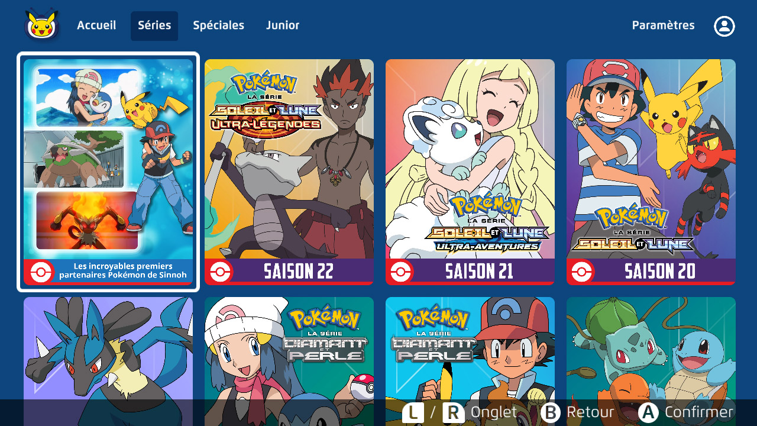Open the Soleil et Lune Ultra-Légendes poster
The width and height of the screenshot is (757, 426).
coord(289,160)
